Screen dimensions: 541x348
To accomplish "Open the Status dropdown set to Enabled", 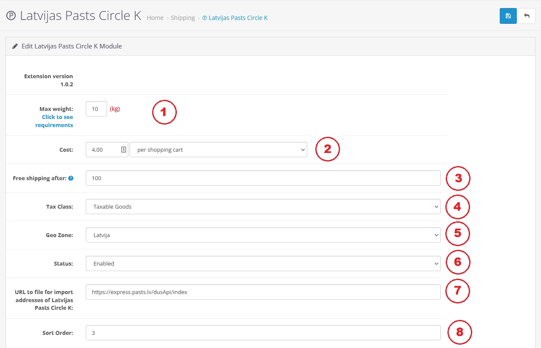I will pyautogui.click(x=263, y=263).
